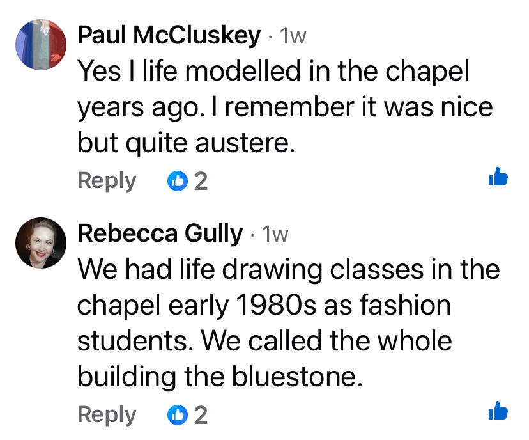
Task: Like Paul McCluskey's comment with the thumbs-up
Action: pyautogui.click(x=498, y=177)
